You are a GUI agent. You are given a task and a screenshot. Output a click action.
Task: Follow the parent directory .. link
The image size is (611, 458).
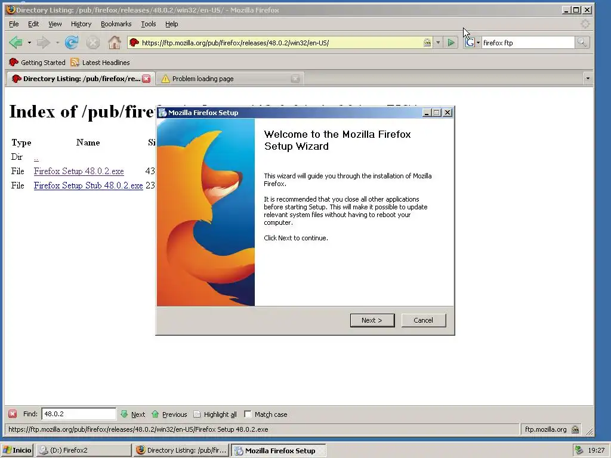coord(36,157)
